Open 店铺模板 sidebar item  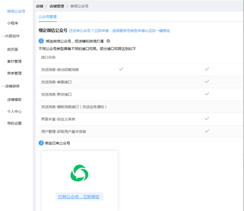point(14,100)
